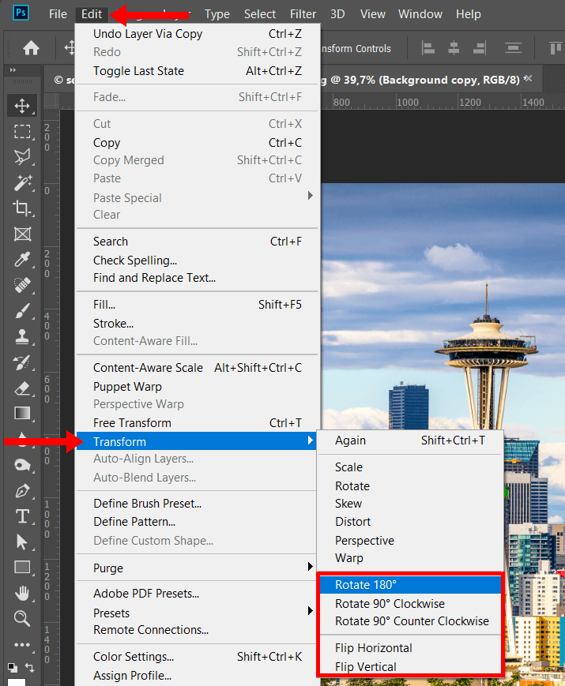Click the align right edges icon
Screen dimensions: 565x686
(x=480, y=47)
